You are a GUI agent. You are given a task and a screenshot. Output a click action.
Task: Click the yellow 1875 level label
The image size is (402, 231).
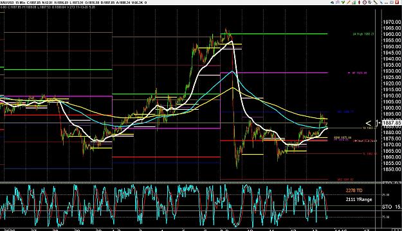[343, 137]
